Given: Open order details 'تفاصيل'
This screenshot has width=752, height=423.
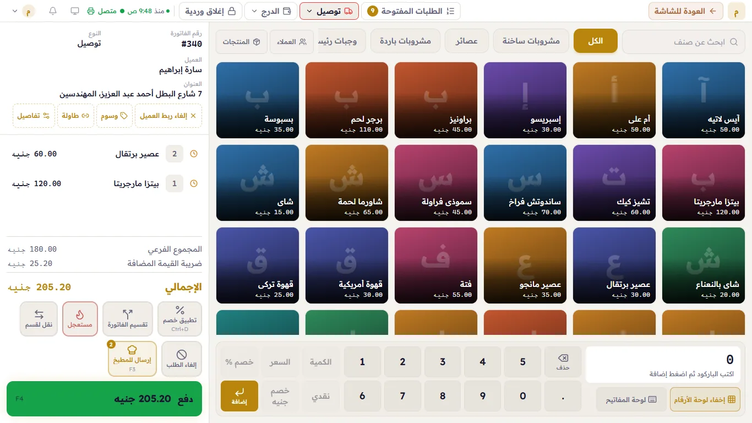Looking at the screenshot, I should (x=34, y=116).
